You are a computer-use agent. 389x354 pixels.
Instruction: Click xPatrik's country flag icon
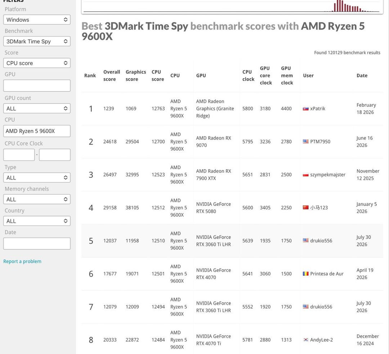pos(306,109)
